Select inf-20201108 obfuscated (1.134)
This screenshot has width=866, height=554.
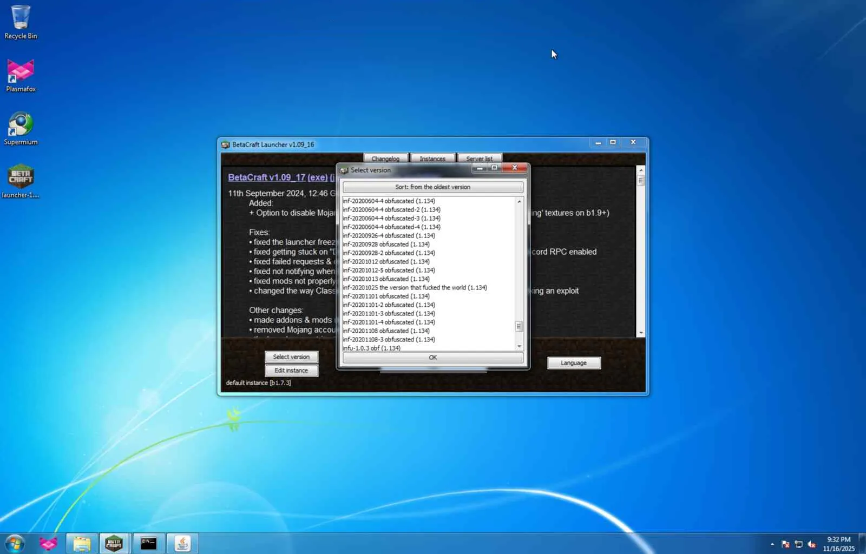[x=429, y=331]
